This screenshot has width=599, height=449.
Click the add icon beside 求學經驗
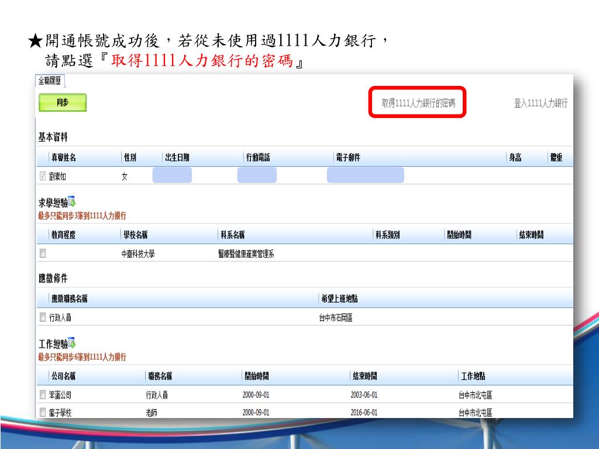coord(71,201)
